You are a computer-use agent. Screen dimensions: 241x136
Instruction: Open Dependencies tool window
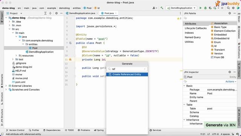pos(52,130)
